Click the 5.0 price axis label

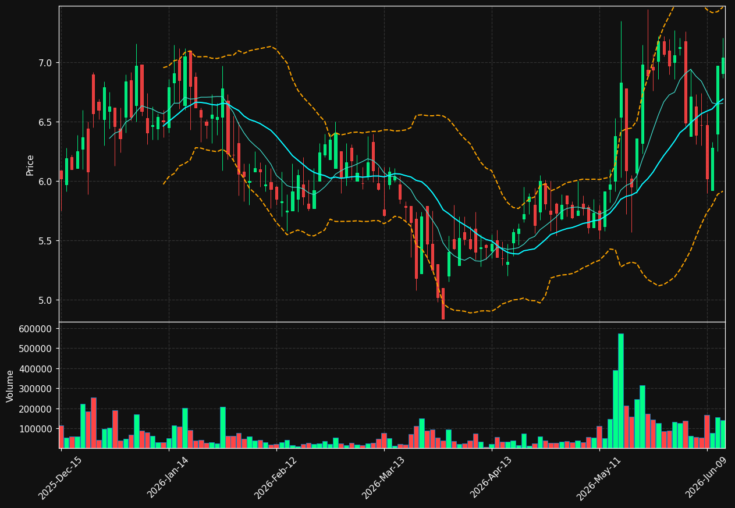click(x=45, y=300)
